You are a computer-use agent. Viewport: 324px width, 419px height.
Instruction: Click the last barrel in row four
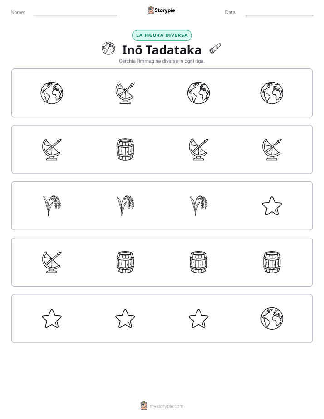coord(272,262)
